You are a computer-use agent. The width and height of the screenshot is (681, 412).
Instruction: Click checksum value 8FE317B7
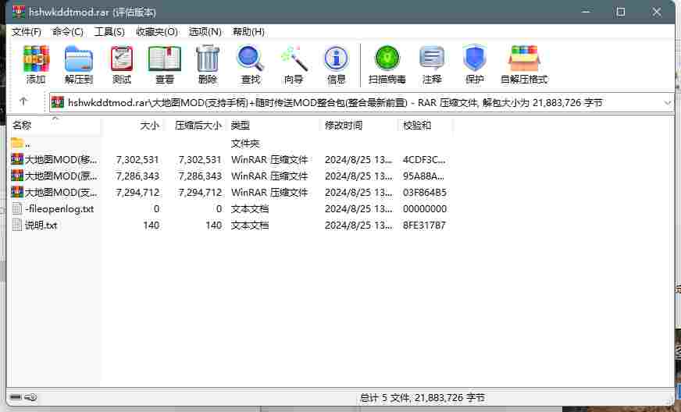(424, 226)
